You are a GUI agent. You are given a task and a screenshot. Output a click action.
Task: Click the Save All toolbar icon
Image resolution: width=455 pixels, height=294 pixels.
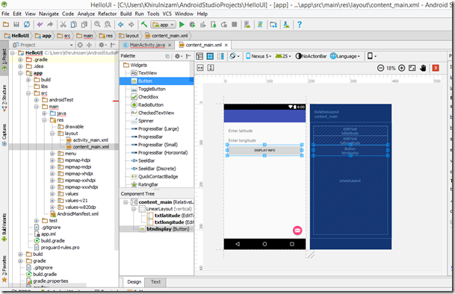click(16, 25)
